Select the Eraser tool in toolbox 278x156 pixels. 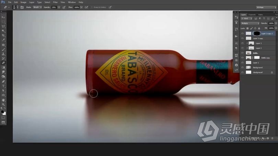coord(3,63)
